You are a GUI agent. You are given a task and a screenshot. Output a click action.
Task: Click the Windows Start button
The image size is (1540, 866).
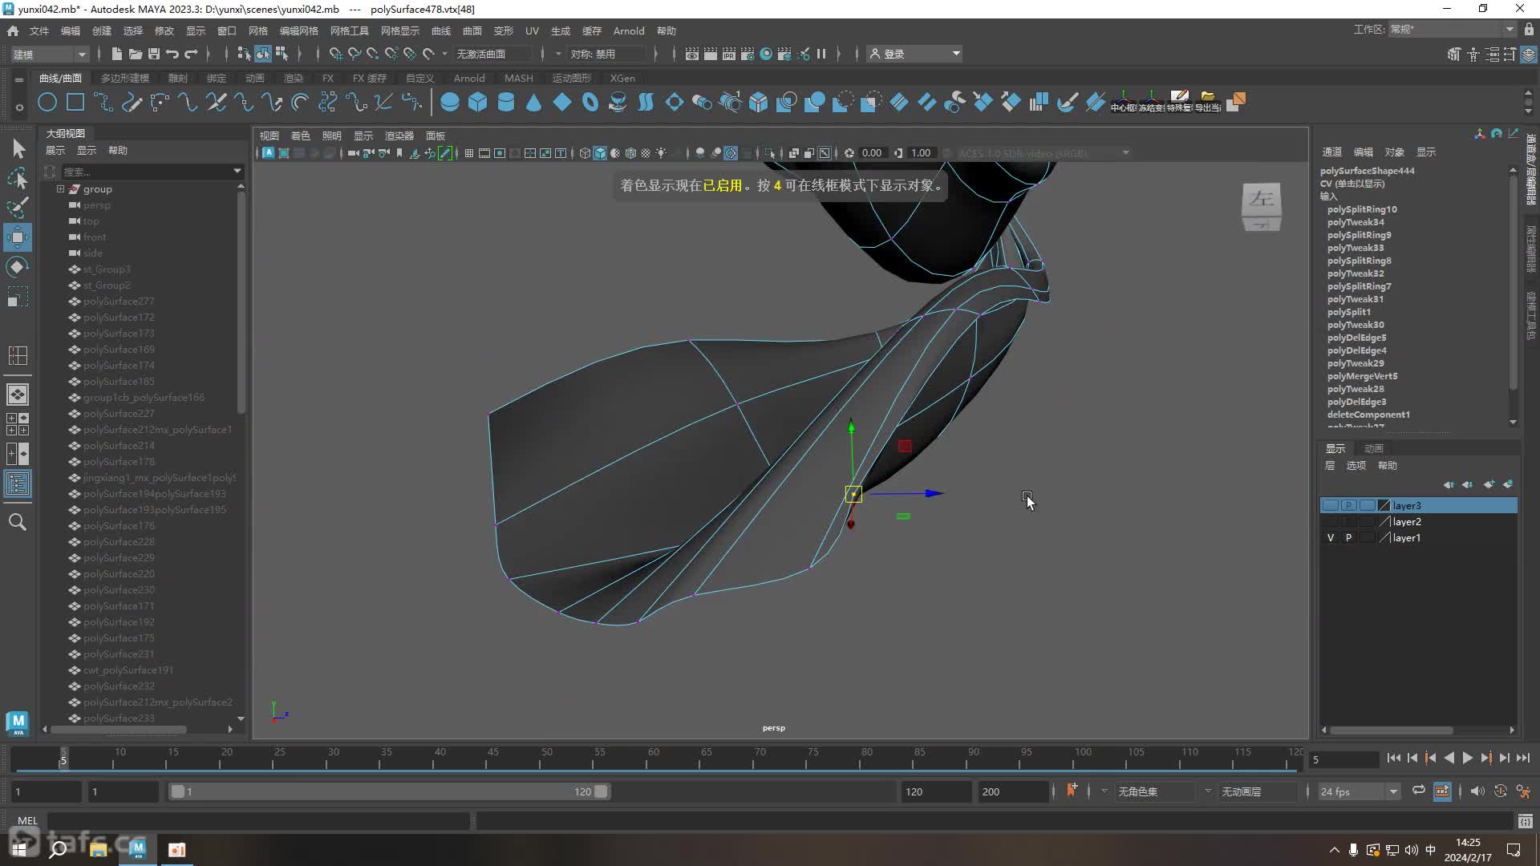(19, 849)
